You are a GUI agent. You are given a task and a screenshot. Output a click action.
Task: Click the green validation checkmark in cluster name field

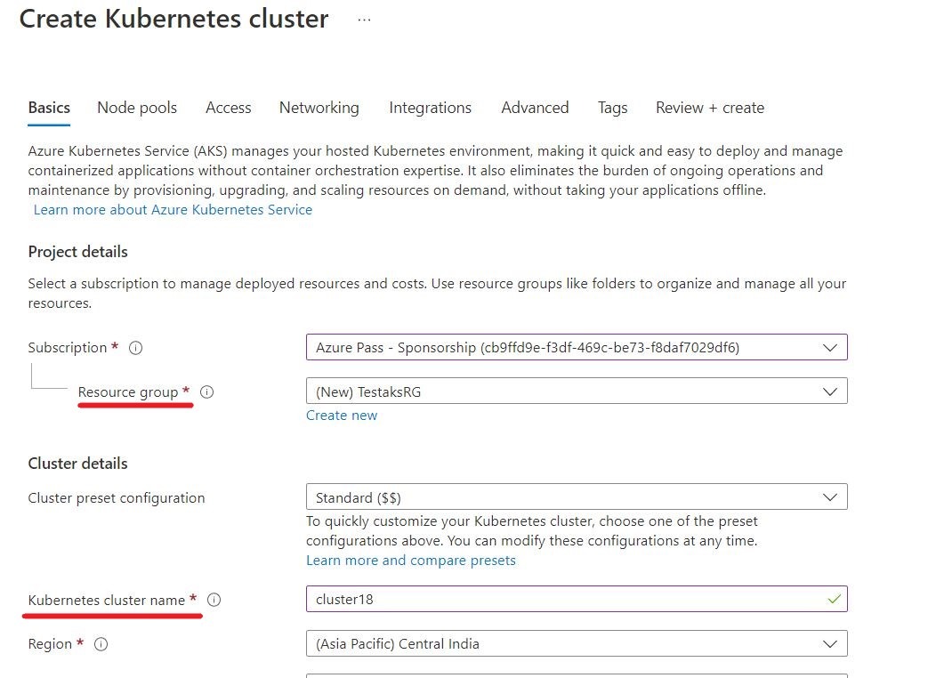coord(833,599)
